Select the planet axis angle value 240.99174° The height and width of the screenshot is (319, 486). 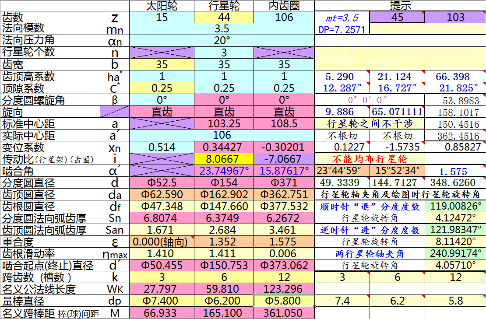point(455,253)
